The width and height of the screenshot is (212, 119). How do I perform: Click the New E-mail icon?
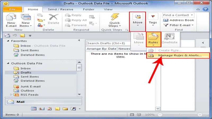pyautogui.click(x=11, y=17)
